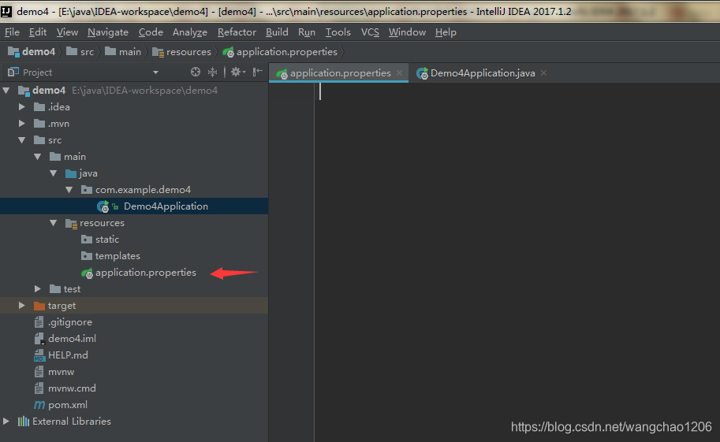
Task: Open the Build menu
Action: [277, 32]
